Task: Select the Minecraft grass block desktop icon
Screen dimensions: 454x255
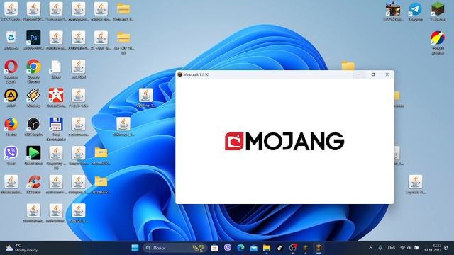Action: point(438,9)
